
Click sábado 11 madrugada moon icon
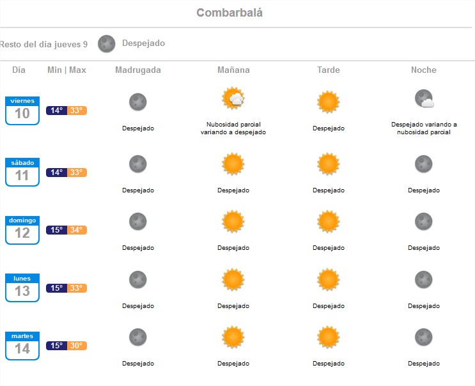138,164
